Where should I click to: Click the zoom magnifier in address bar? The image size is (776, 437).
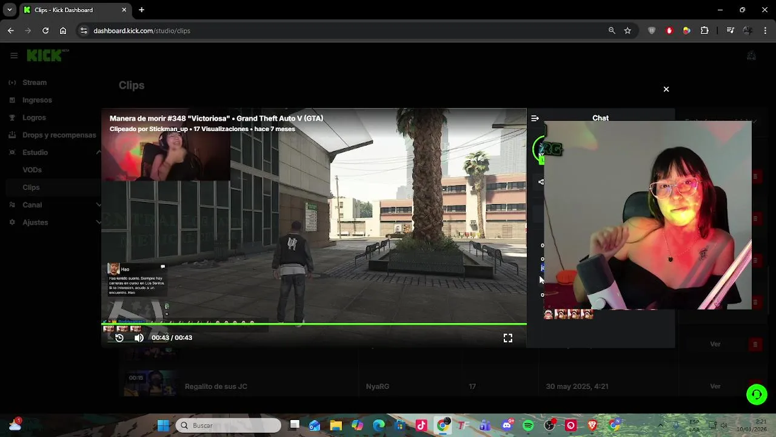(x=612, y=30)
